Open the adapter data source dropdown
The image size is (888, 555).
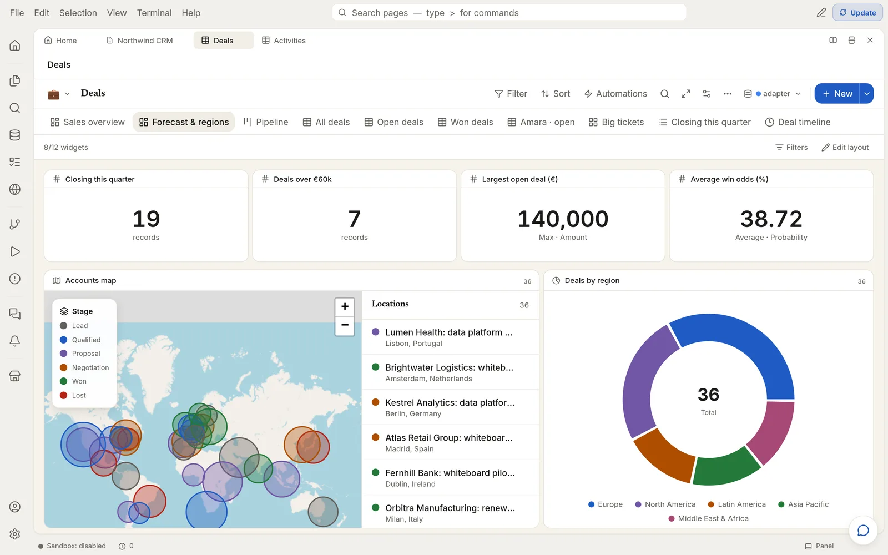[773, 94]
